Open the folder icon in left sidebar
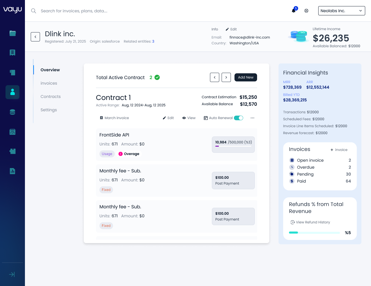Image resolution: width=371 pixels, height=286 pixels. tap(12, 33)
